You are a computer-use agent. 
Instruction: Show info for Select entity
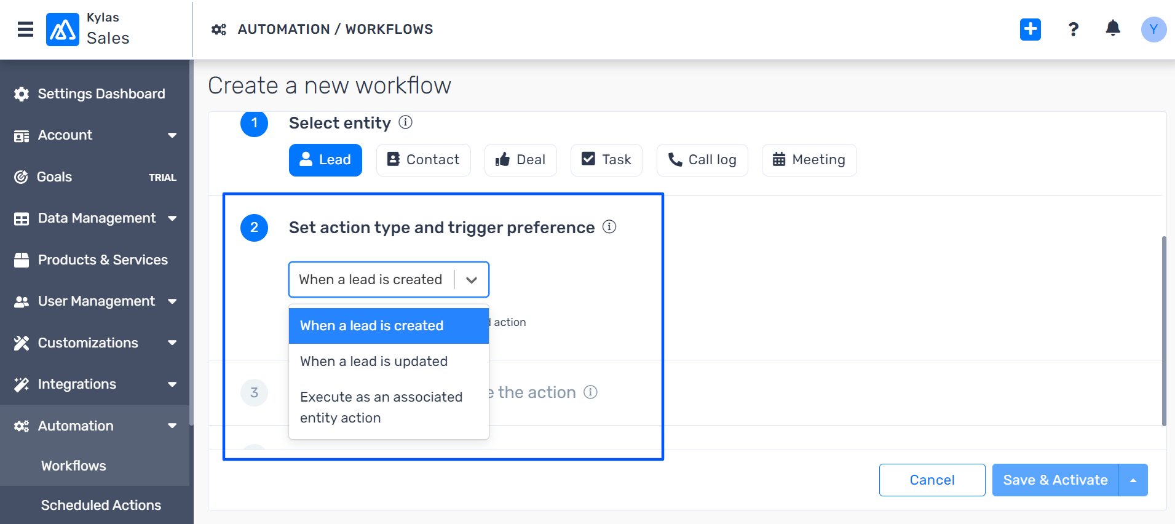(x=405, y=122)
